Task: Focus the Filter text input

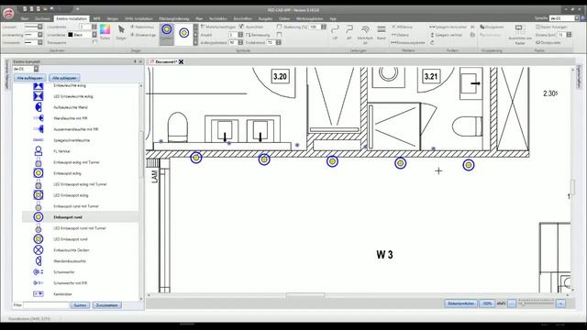Action: 46,305
